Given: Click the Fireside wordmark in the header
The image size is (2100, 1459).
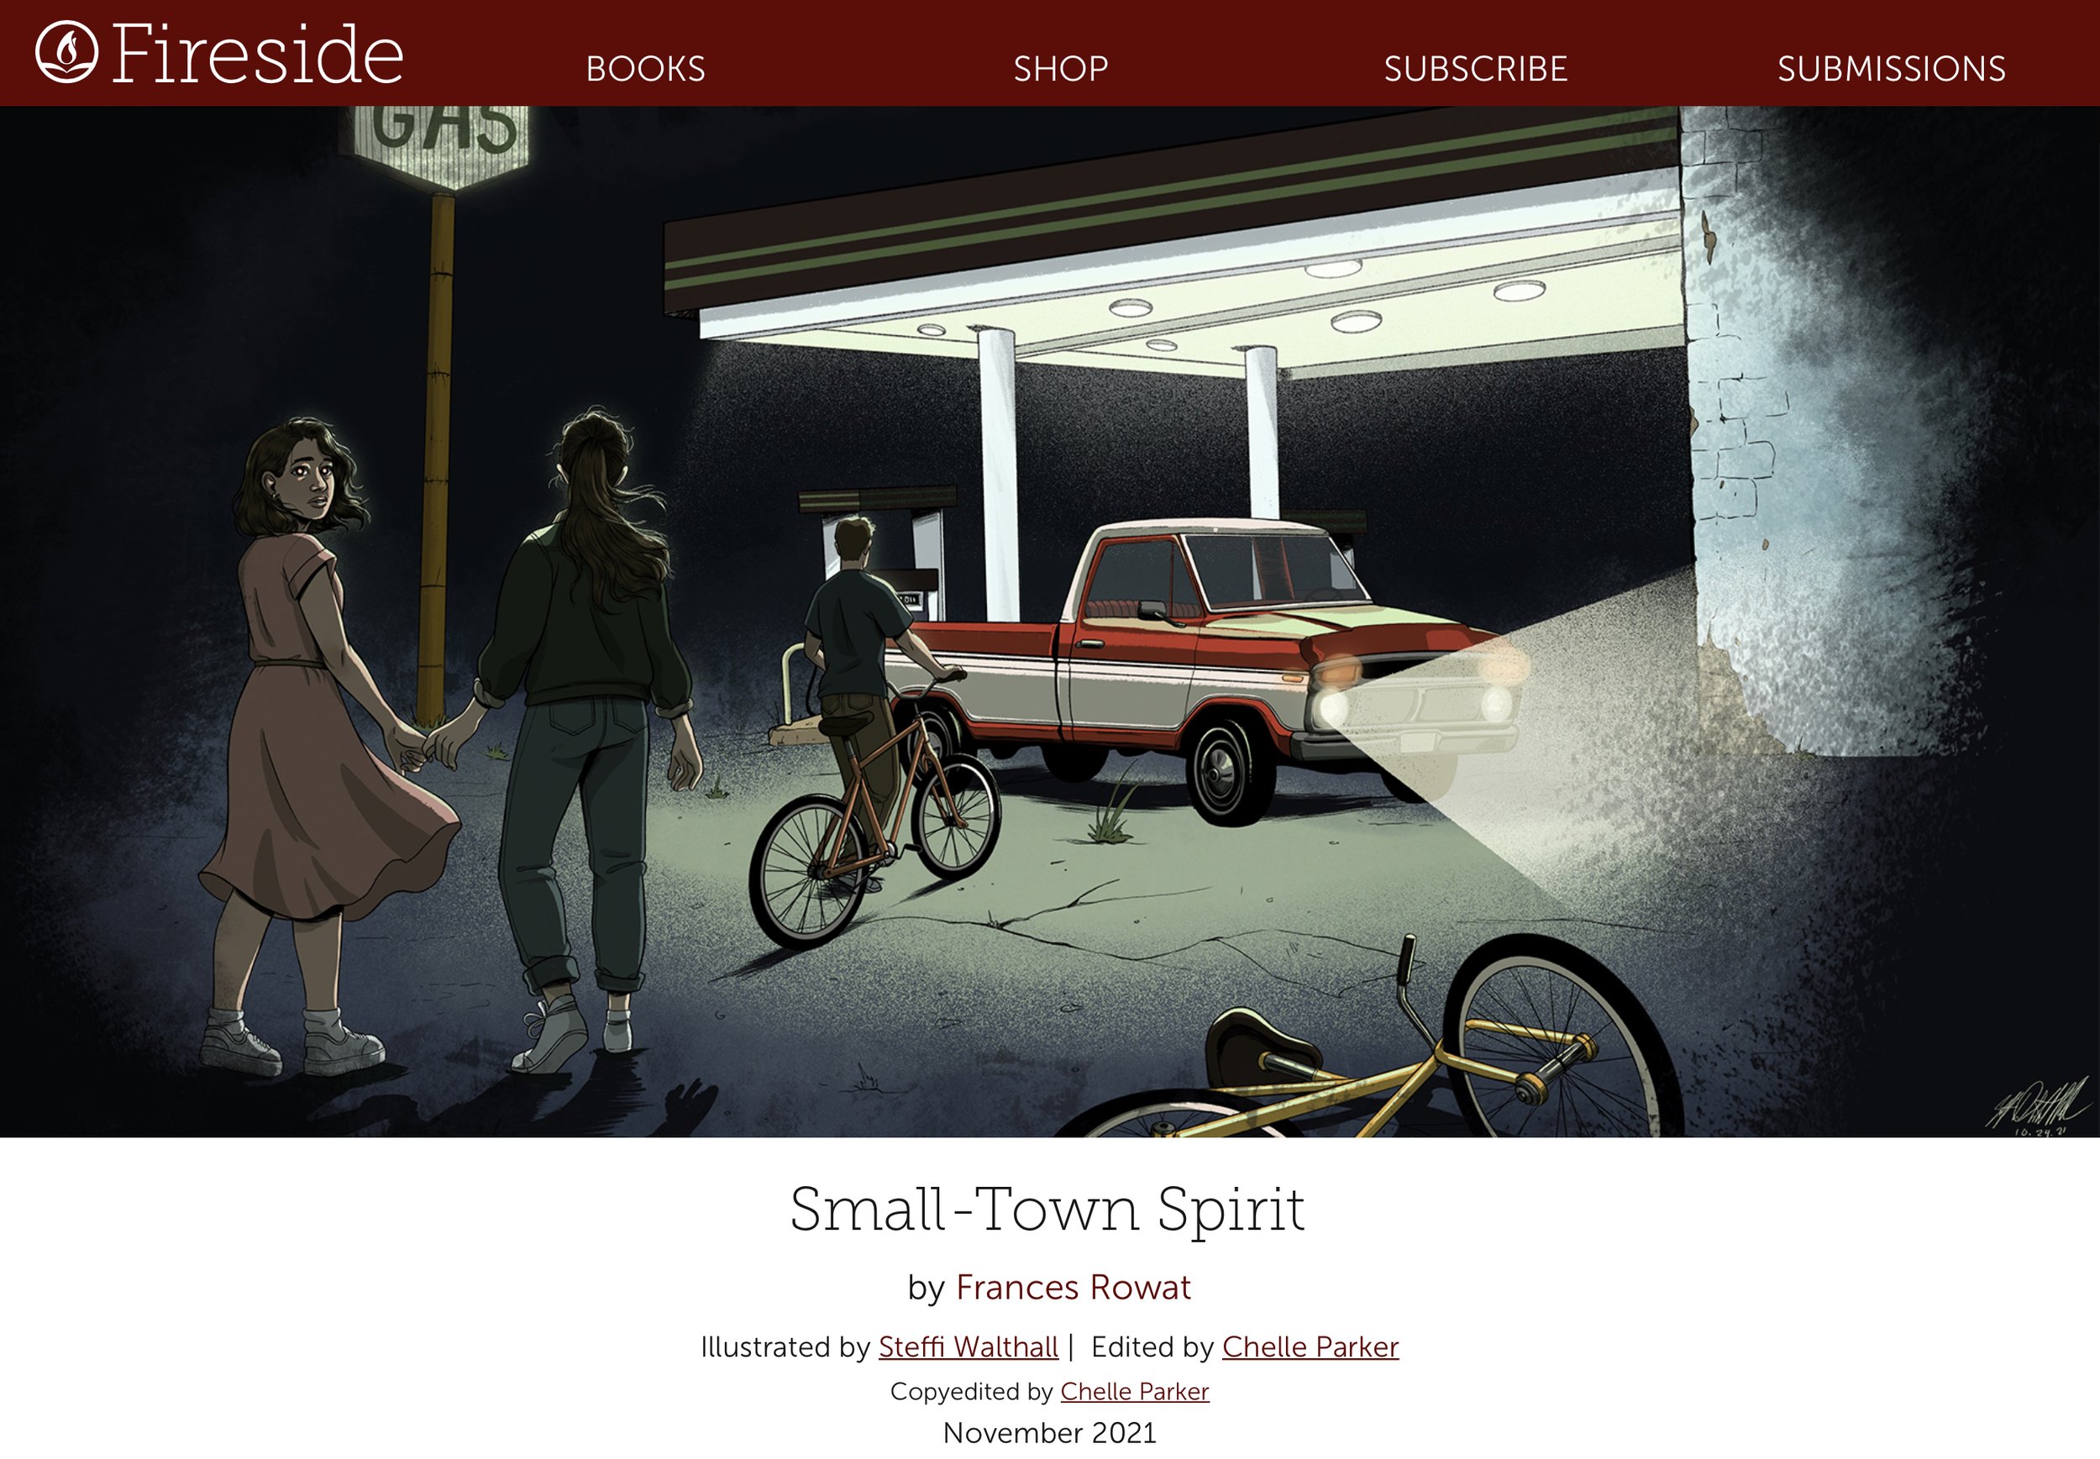Looking at the screenshot, I should click(258, 55).
